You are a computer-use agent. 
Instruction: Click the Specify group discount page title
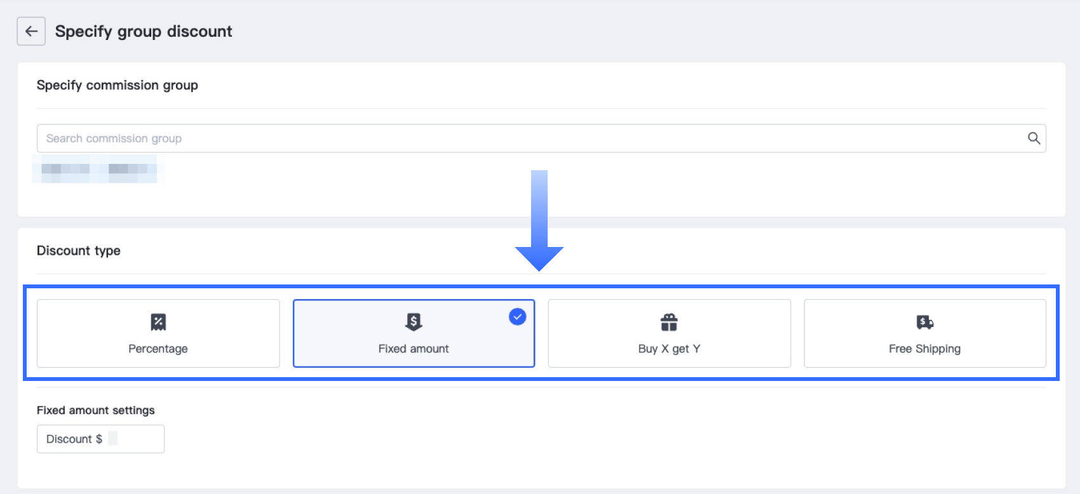coord(144,31)
